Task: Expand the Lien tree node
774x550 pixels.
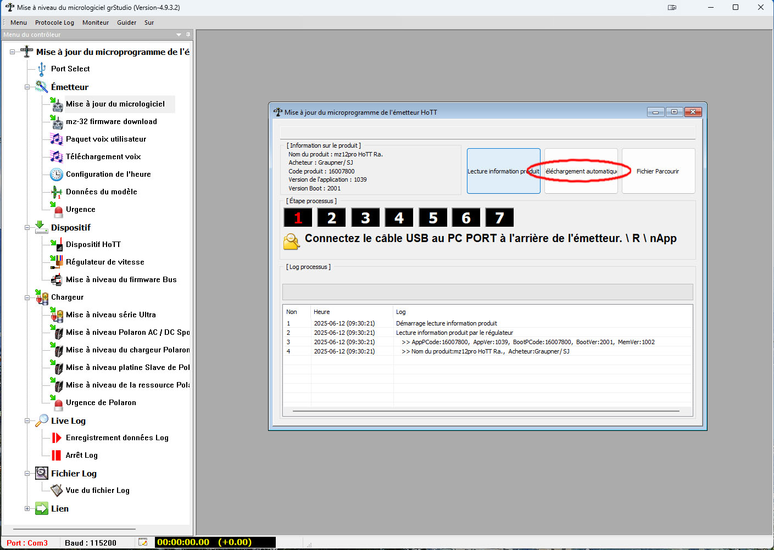Action: pos(27,509)
